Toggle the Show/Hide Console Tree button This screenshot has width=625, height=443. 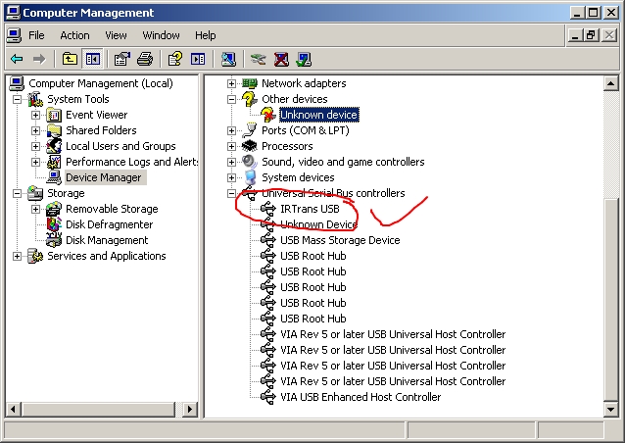(x=92, y=59)
